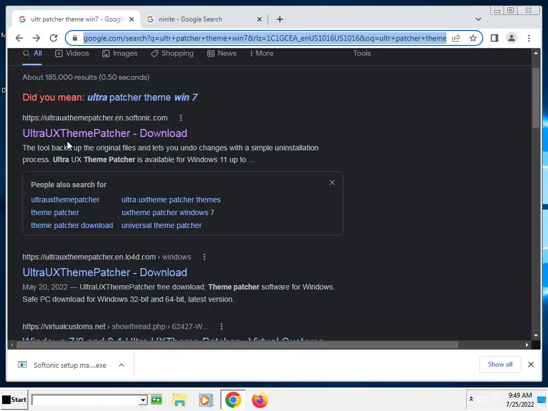Open options for the lo4d.com result
The height and width of the screenshot is (411, 548).
pyautogui.click(x=204, y=257)
